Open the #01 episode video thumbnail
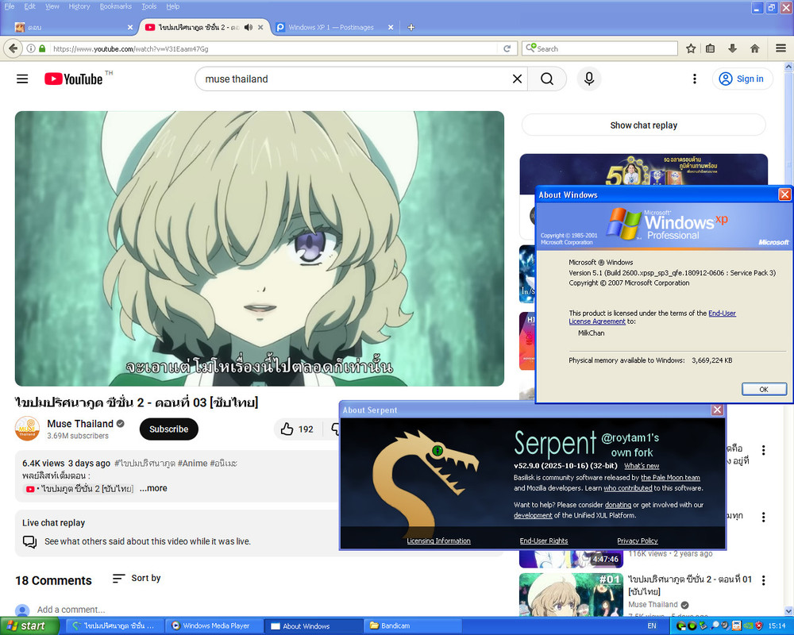This screenshot has height=635, width=794. pyautogui.click(x=571, y=595)
